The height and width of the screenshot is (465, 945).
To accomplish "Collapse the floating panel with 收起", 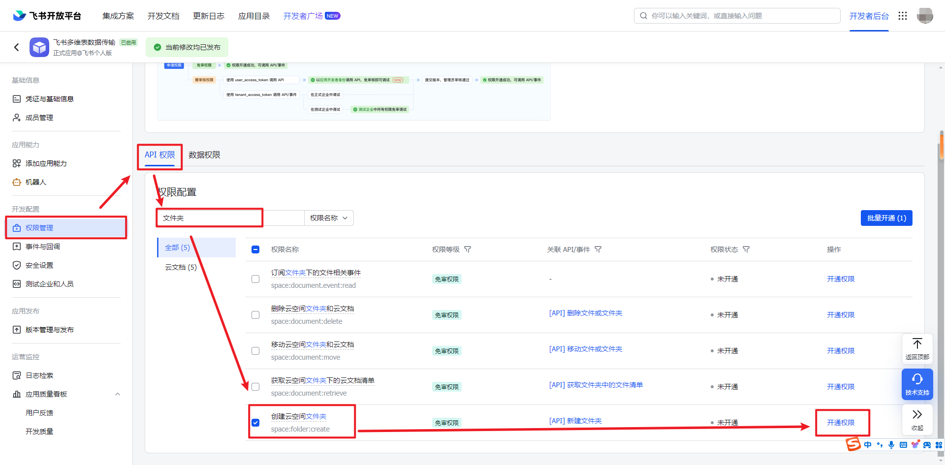I will pyautogui.click(x=917, y=420).
